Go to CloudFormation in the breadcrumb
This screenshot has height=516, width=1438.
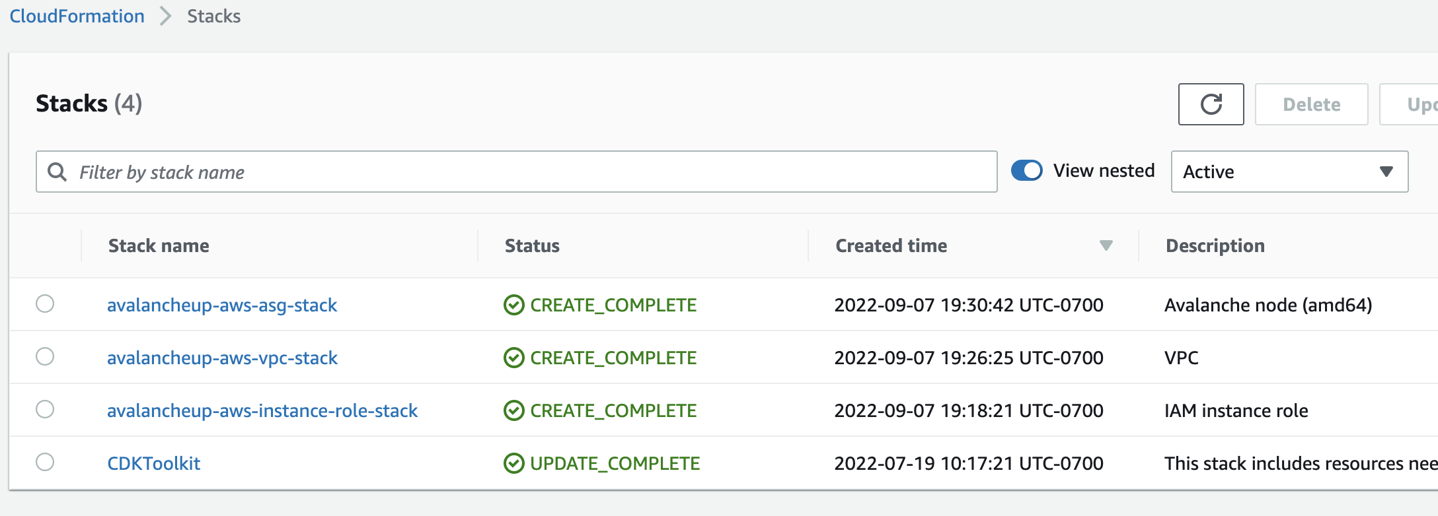(77, 16)
